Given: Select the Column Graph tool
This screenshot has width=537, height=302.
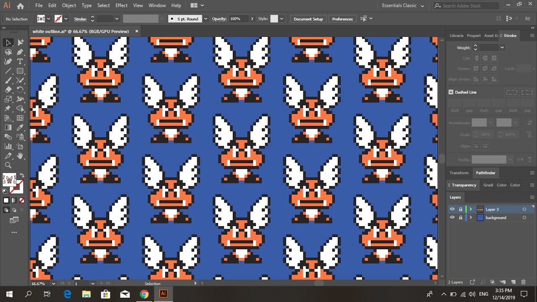Looking at the screenshot, I should click(8, 146).
